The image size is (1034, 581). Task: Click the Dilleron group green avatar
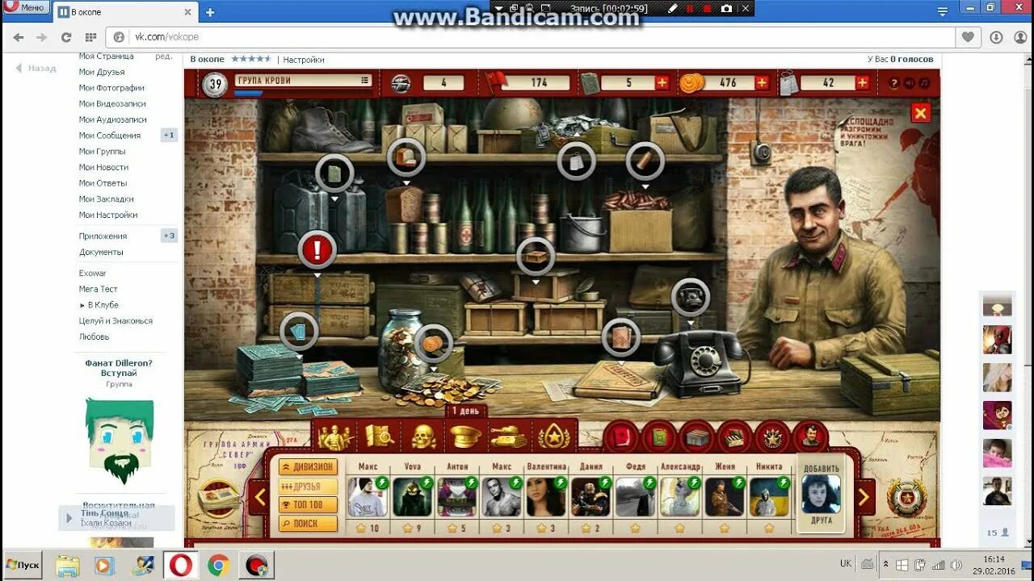[120, 441]
